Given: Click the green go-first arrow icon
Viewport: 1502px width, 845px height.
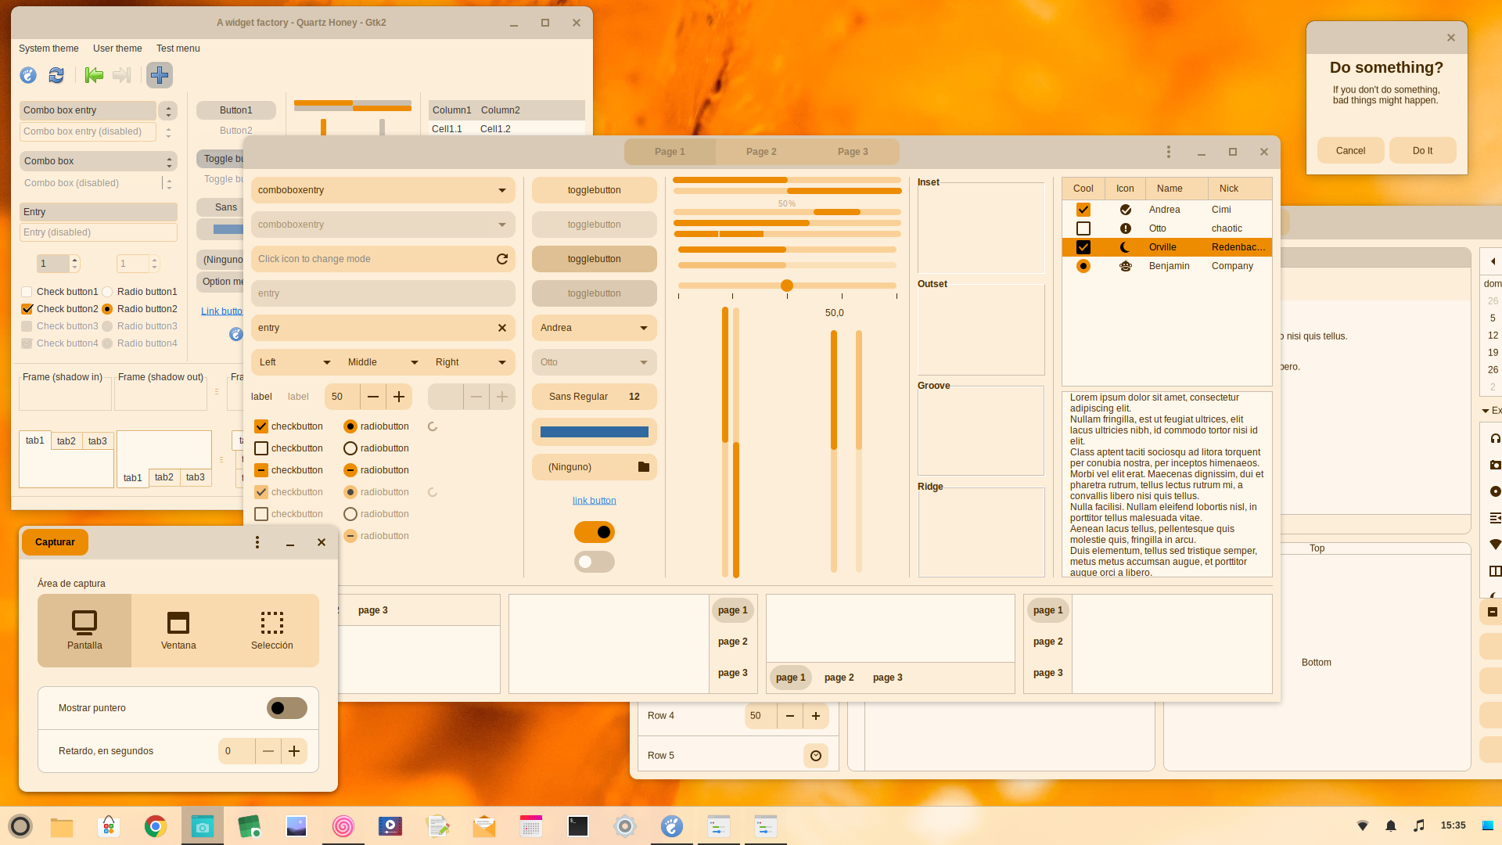Looking at the screenshot, I should pyautogui.click(x=94, y=75).
